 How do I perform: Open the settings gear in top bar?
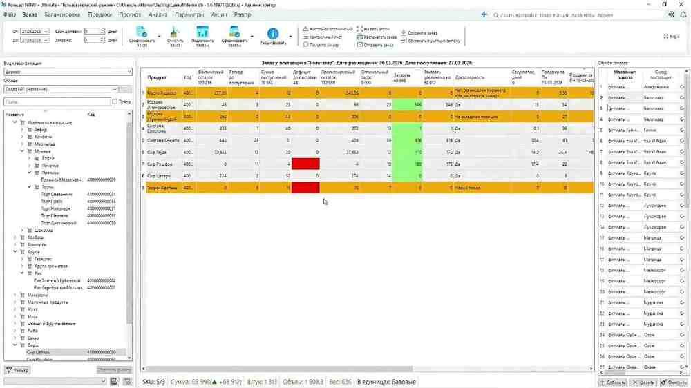click(x=671, y=14)
